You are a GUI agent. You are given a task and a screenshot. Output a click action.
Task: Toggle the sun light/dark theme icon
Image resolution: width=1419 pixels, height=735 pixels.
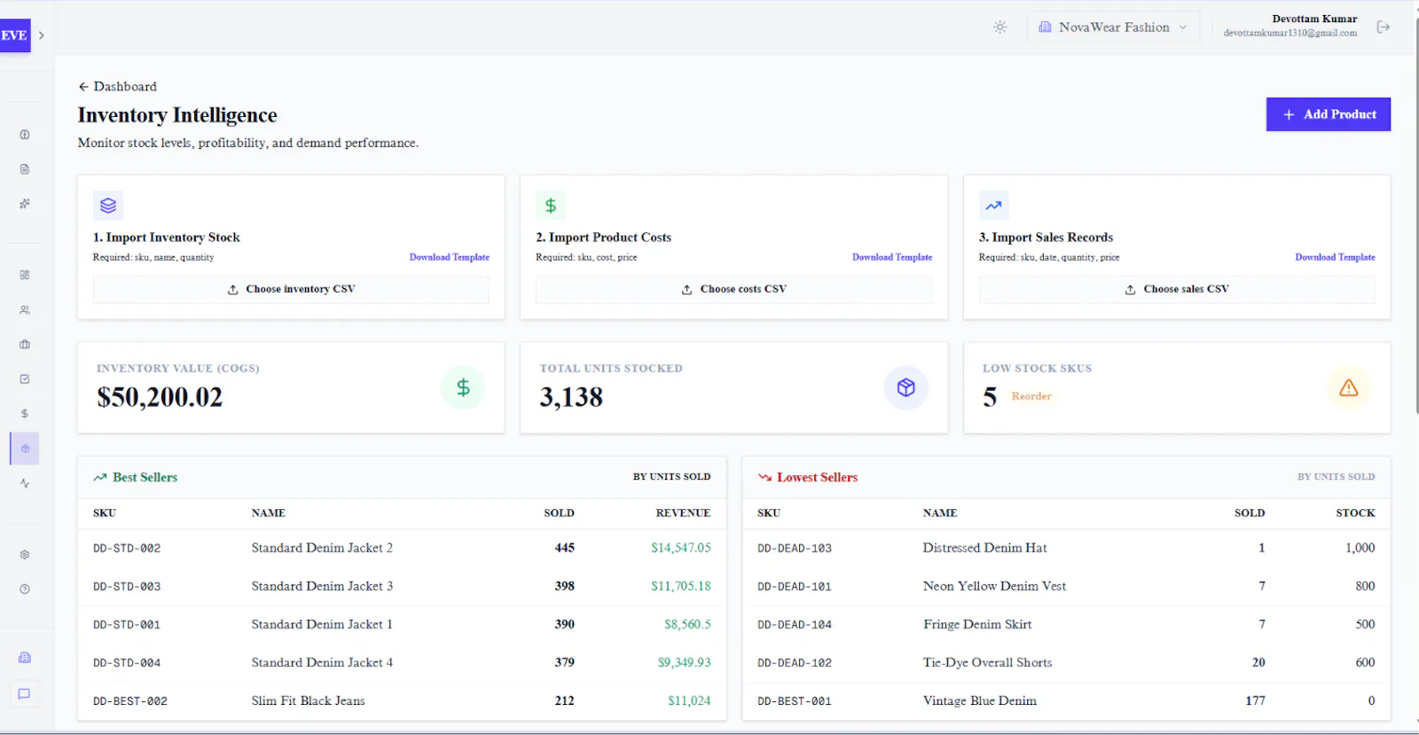click(1000, 27)
